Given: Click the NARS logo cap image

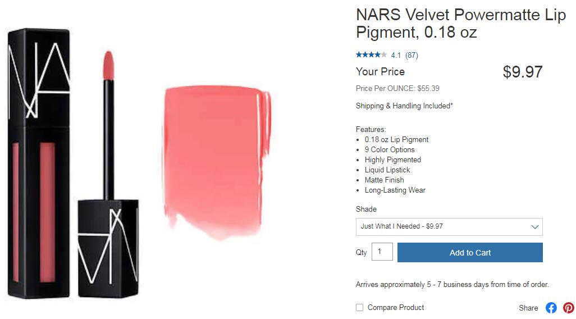Looking at the screenshot, I should pyautogui.click(x=108, y=248).
